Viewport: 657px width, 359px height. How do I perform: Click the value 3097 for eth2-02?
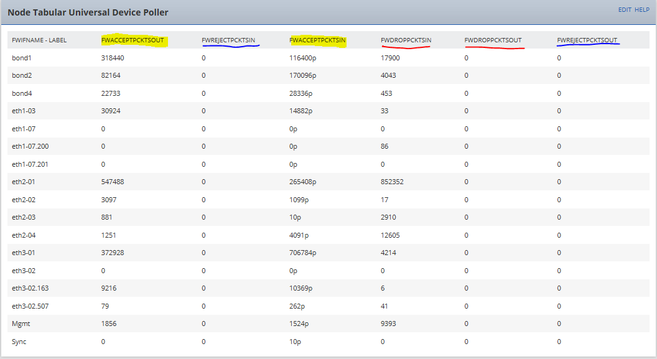(108, 200)
